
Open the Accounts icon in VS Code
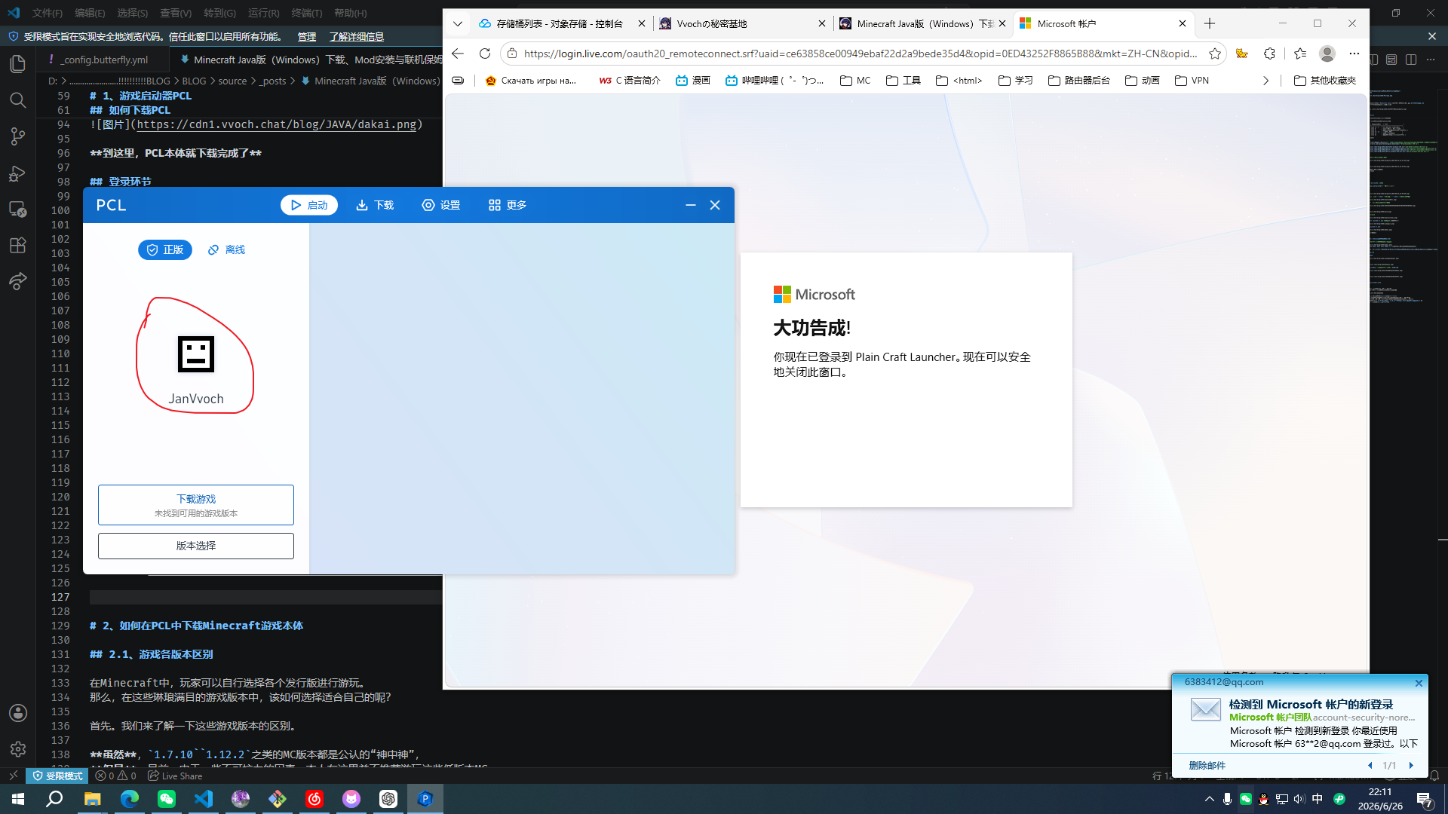point(18,713)
